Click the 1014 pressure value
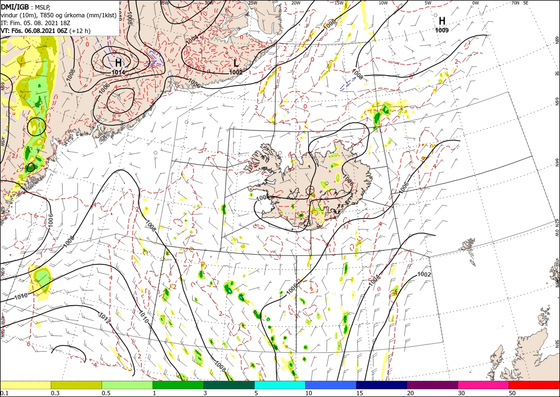 coord(118,72)
